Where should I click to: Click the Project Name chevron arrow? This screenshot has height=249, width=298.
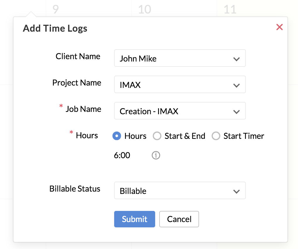click(236, 85)
